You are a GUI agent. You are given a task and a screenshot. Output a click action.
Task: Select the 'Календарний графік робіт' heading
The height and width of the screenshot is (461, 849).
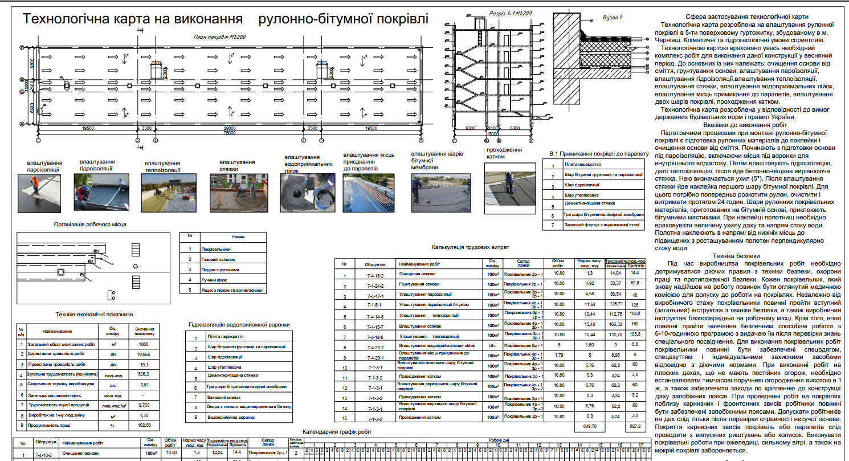[x=337, y=432]
